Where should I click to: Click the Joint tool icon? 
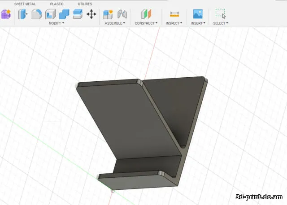point(122,14)
